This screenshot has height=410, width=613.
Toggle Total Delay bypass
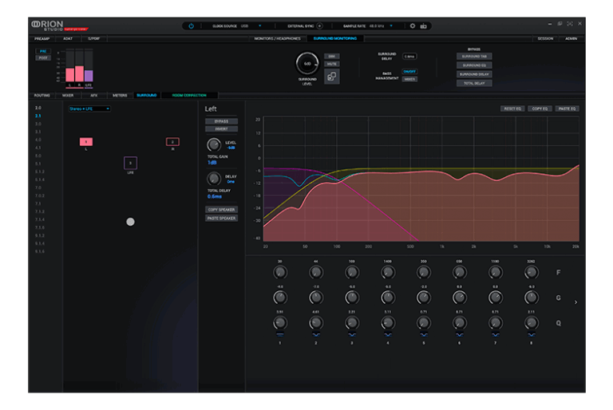coord(474,83)
